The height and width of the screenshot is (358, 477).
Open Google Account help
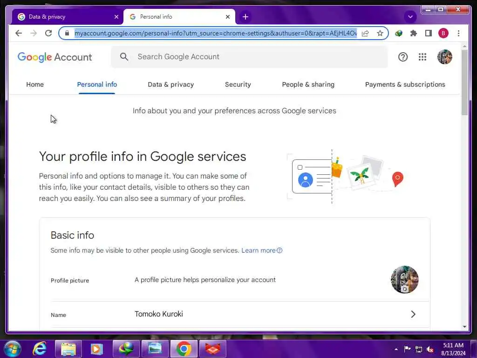pyautogui.click(x=403, y=57)
